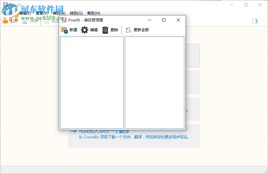Close the Poedit main window
The image size is (268, 174).
click(260, 5)
